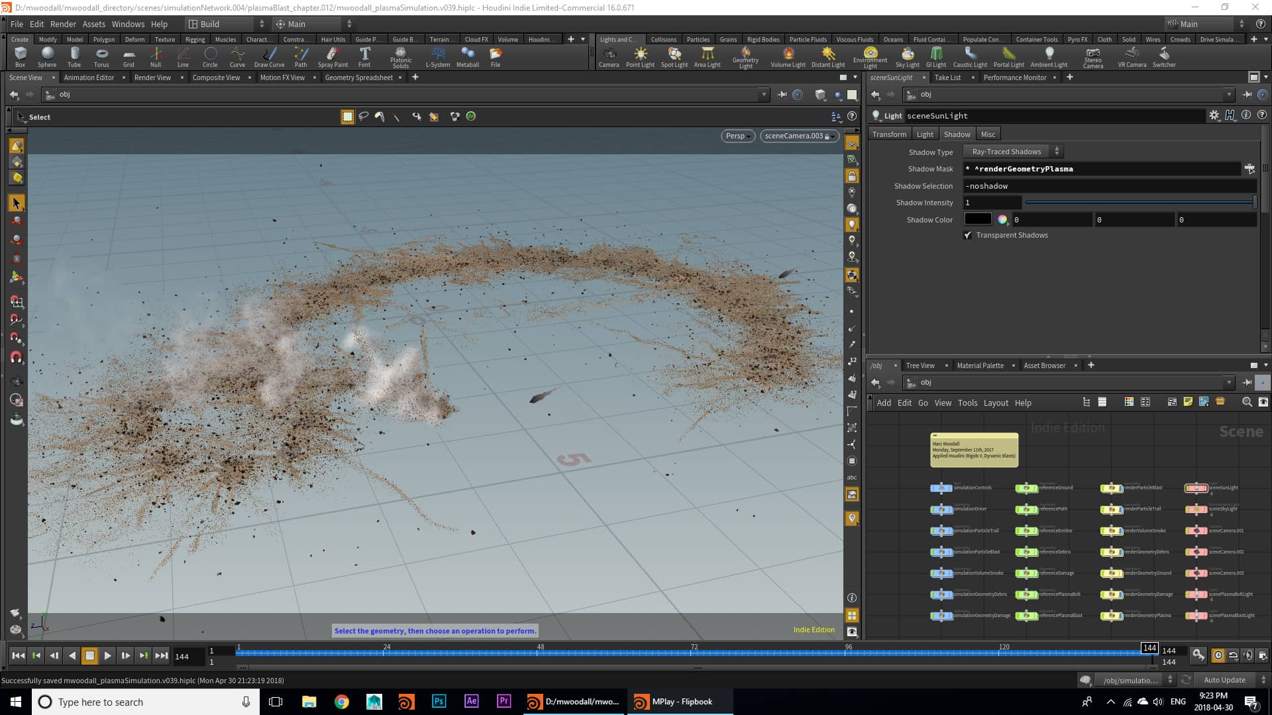
Task: Launch Adobe Premiere from the taskbar
Action: click(503, 701)
